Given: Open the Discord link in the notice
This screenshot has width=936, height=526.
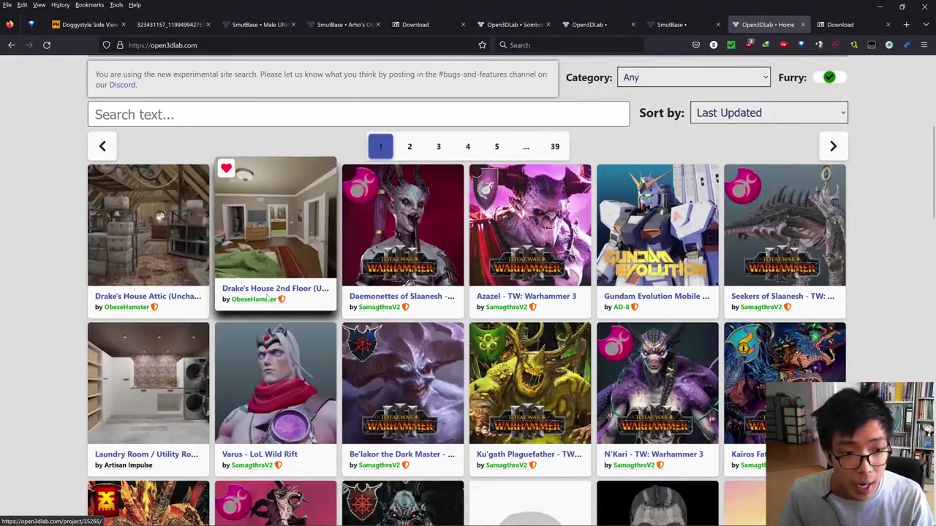Looking at the screenshot, I should [122, 85].
